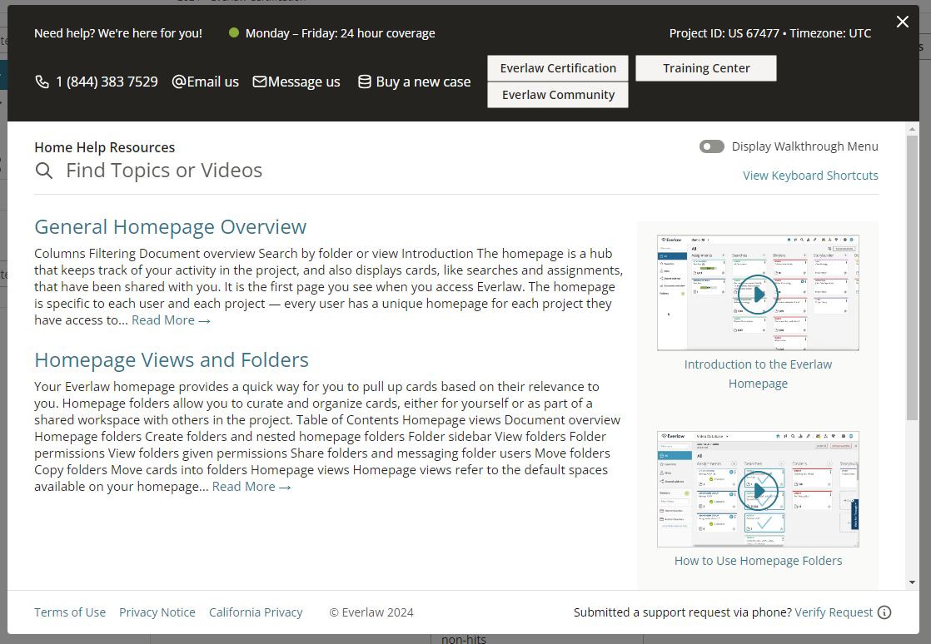
Task: Open Introduction to the Everlaw Homepage link
Action: point(759,374)
